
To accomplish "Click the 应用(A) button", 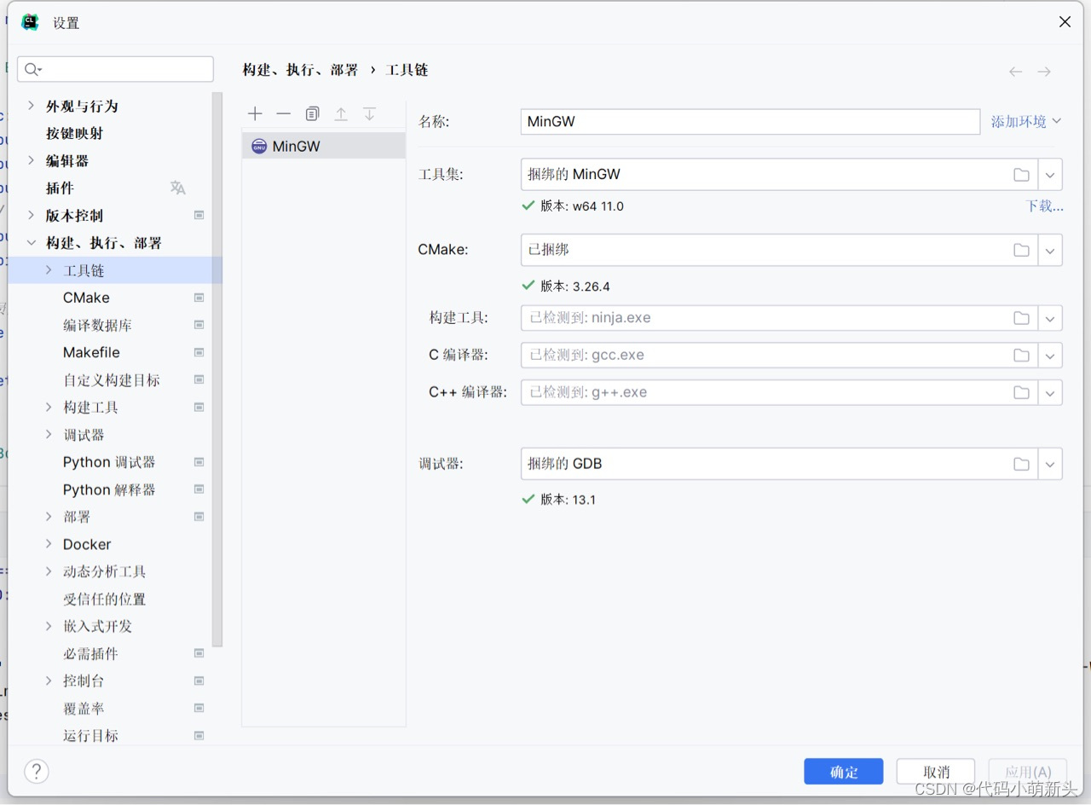I will (x=1028, y=772).
